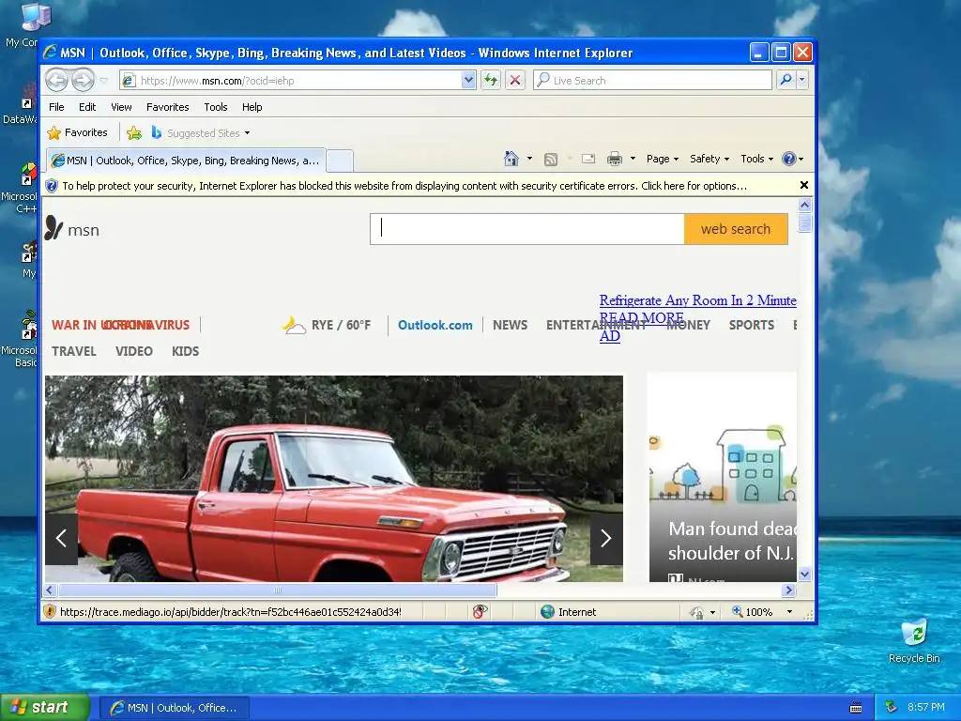Run Live Search with the magnifier button

pyautogui.click(x=786, y=80)
